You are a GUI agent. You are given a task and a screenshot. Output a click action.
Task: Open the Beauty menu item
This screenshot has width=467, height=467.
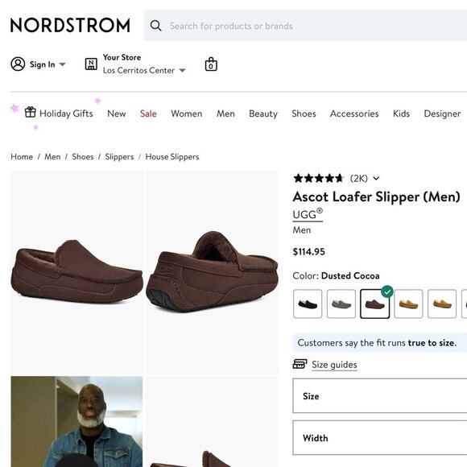[263, 114]
